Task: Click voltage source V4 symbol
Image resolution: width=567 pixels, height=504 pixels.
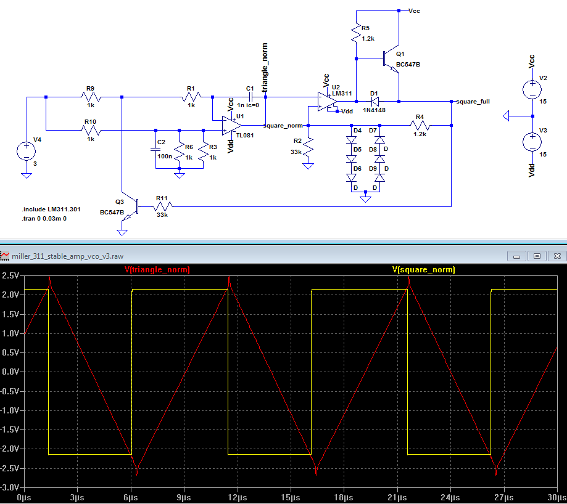Action: 27,152
